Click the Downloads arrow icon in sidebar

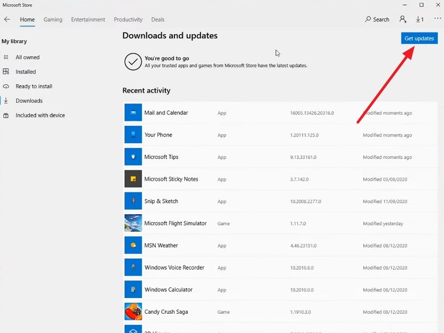[x=6, y=100]
